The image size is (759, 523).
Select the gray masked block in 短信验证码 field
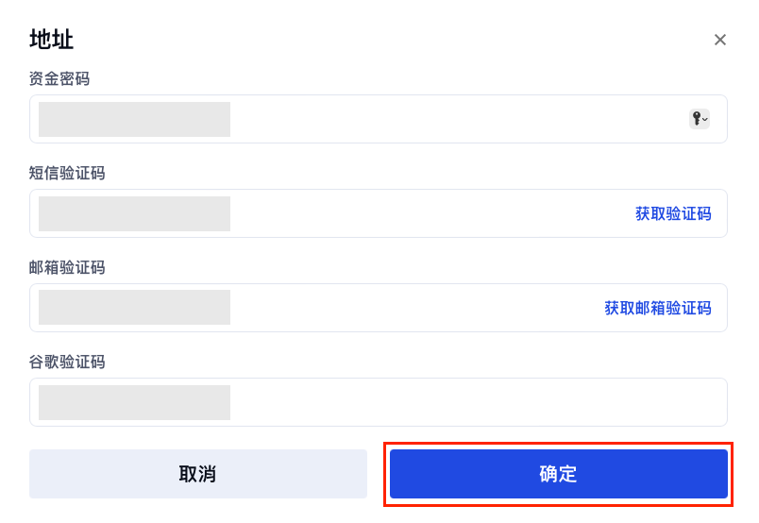134,213
